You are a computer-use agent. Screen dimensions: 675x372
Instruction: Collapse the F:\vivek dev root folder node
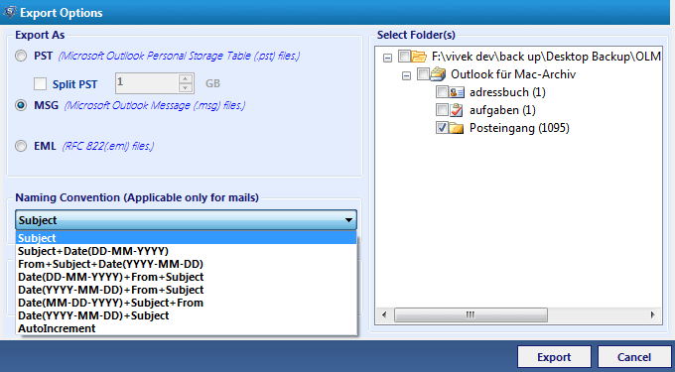387,58
